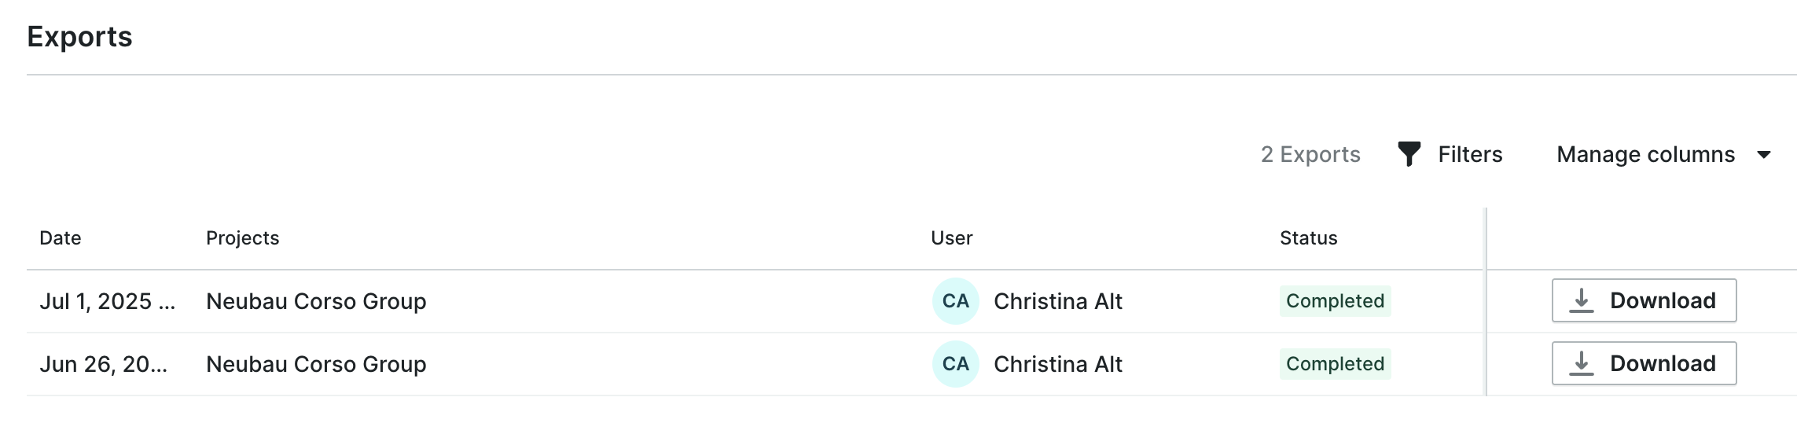The width and height of the screenshot is (1797, 423).
Task: Click the Completed badge in second row
Action: point(1335,364)
